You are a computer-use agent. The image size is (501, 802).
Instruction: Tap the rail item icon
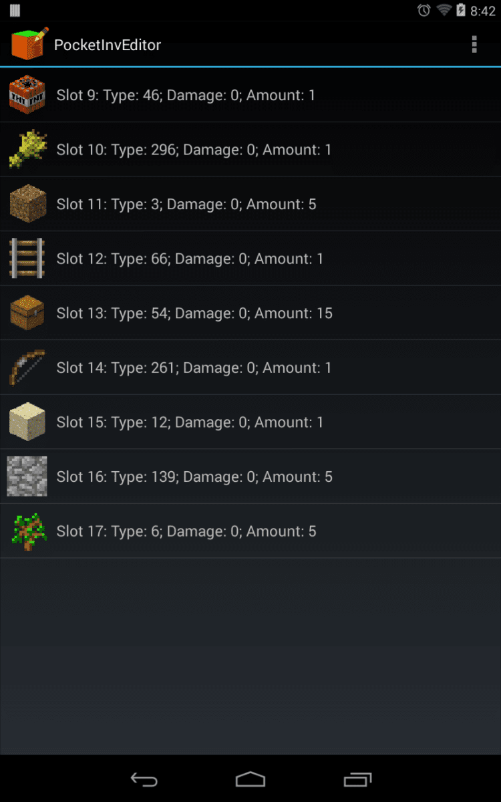tap(27, 258)
